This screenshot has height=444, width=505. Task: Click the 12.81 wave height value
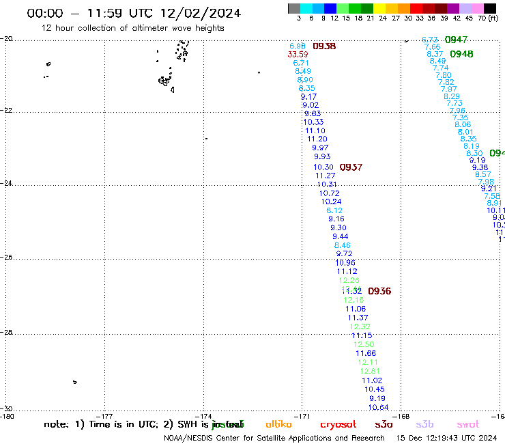point(370,371)
